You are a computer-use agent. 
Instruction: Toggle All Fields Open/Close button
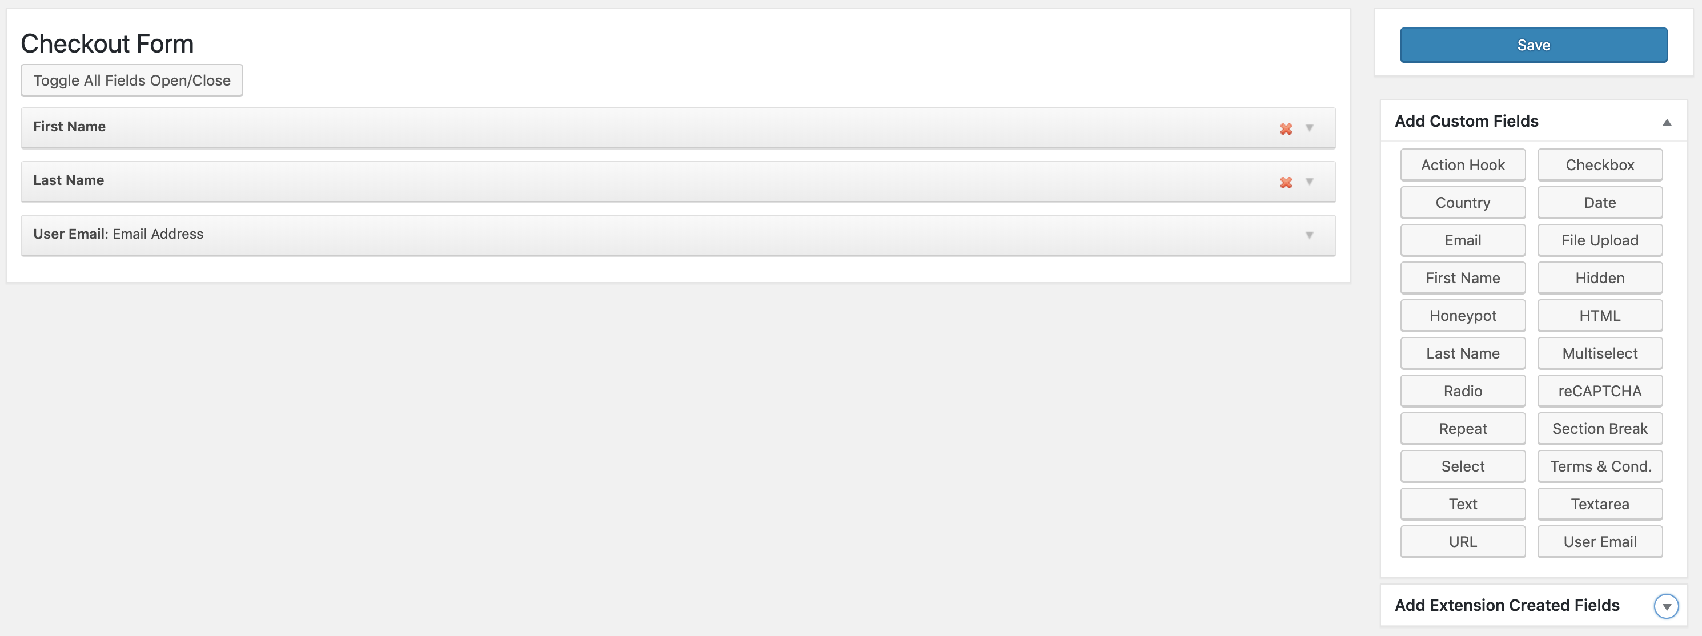(131, 79)
